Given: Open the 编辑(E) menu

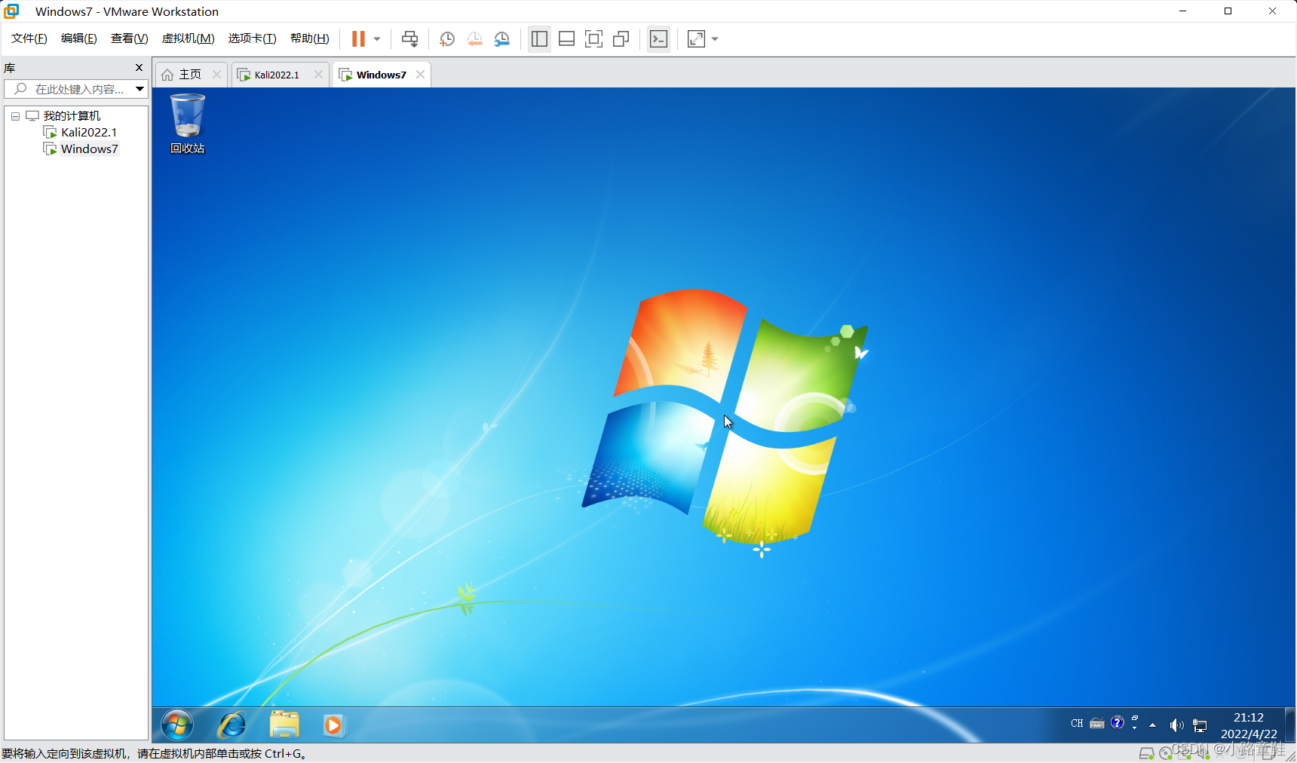Looking at the screenshot, I should click(x=78, y=38).
